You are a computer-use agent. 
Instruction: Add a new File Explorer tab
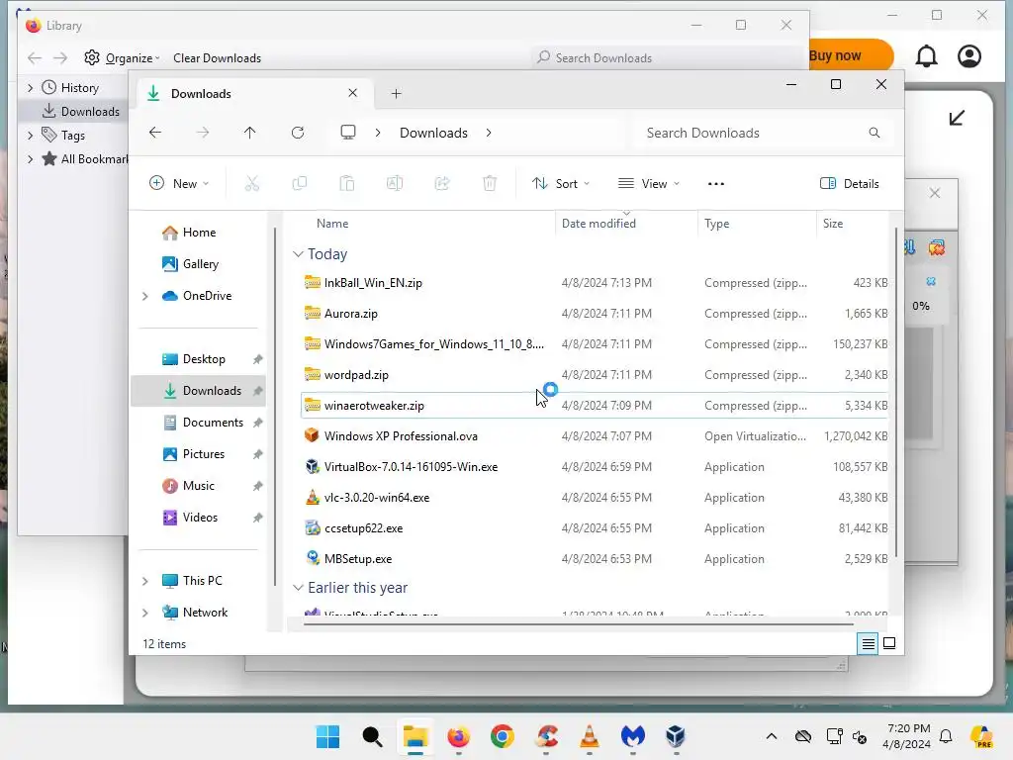pos(396,94)
